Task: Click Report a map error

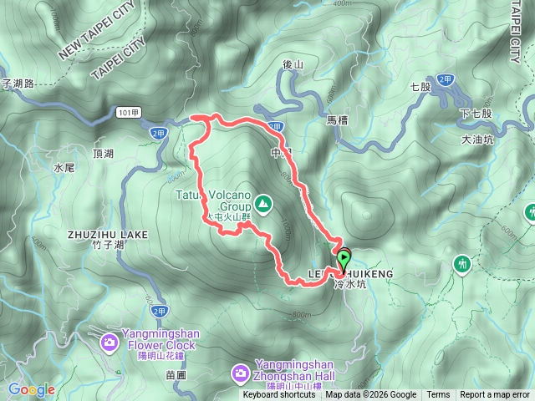Action: 494,395
